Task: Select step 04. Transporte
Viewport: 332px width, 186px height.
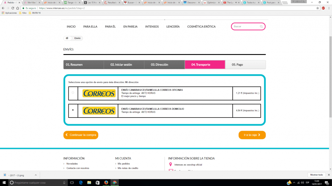Action: 205,65
